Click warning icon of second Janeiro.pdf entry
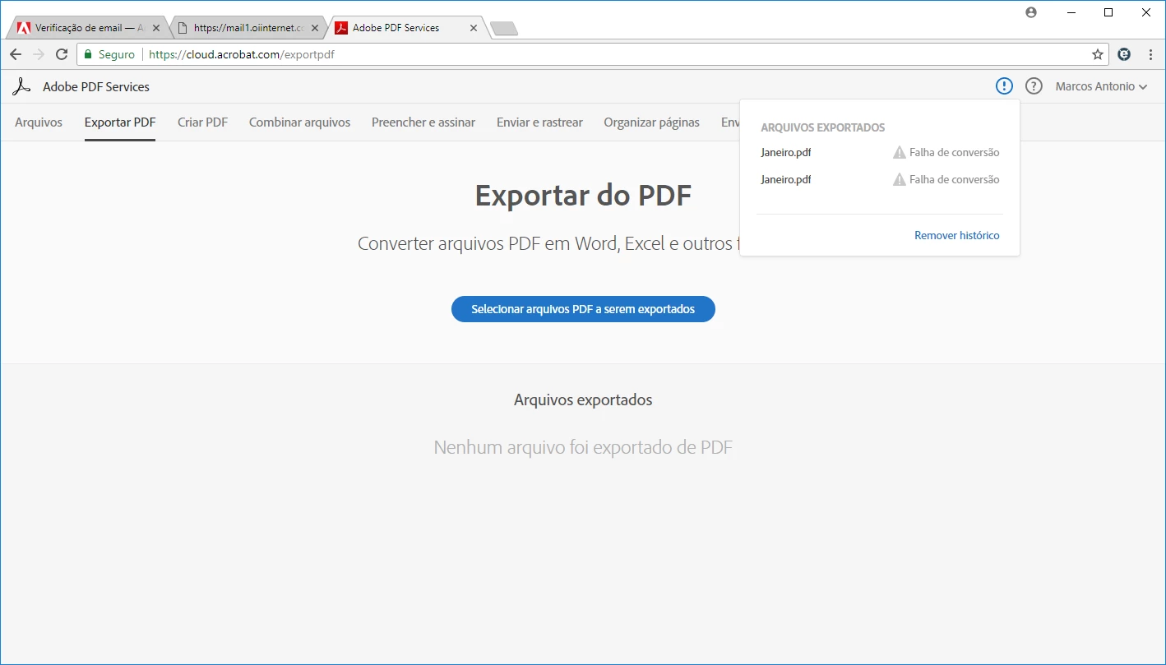 click(900, 179)
